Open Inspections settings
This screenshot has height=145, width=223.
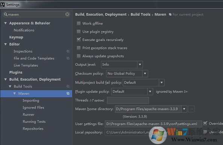click(x=23, y=51)
